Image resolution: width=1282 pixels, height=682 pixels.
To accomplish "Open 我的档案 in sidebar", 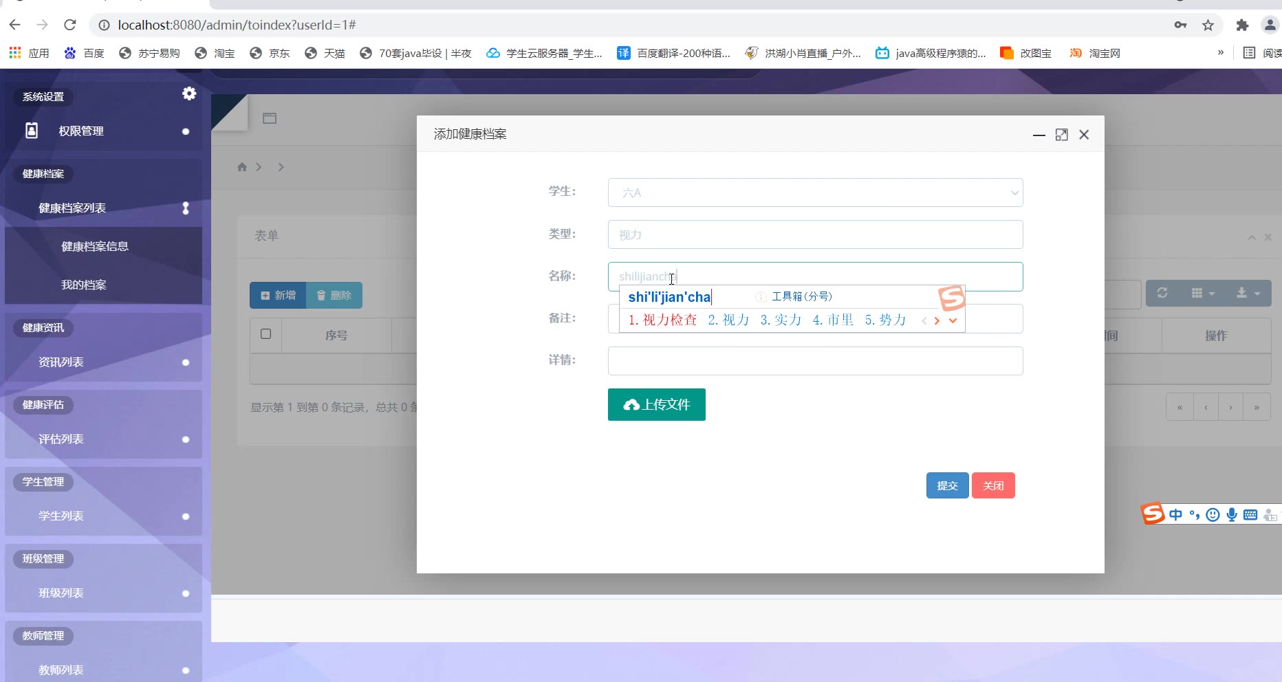I will tap(84, 285).
